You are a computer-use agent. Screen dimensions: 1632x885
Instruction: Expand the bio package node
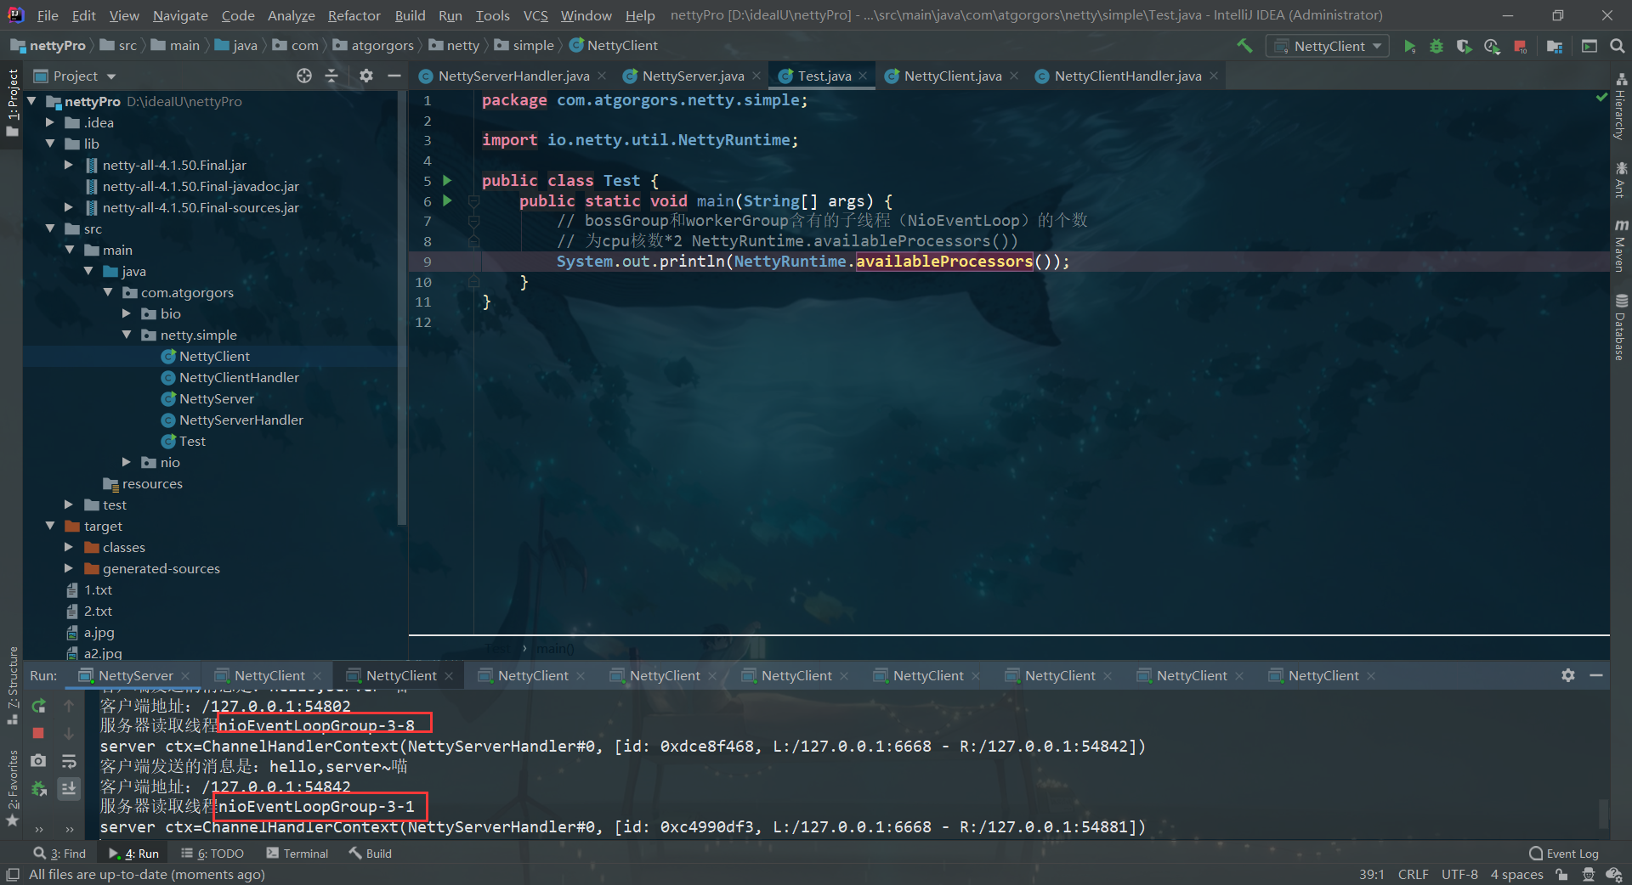click(127, 313)
